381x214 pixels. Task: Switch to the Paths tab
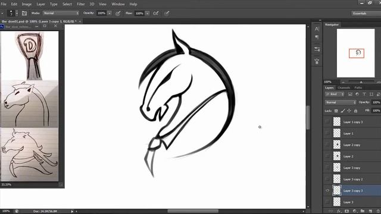coord(358,88)
